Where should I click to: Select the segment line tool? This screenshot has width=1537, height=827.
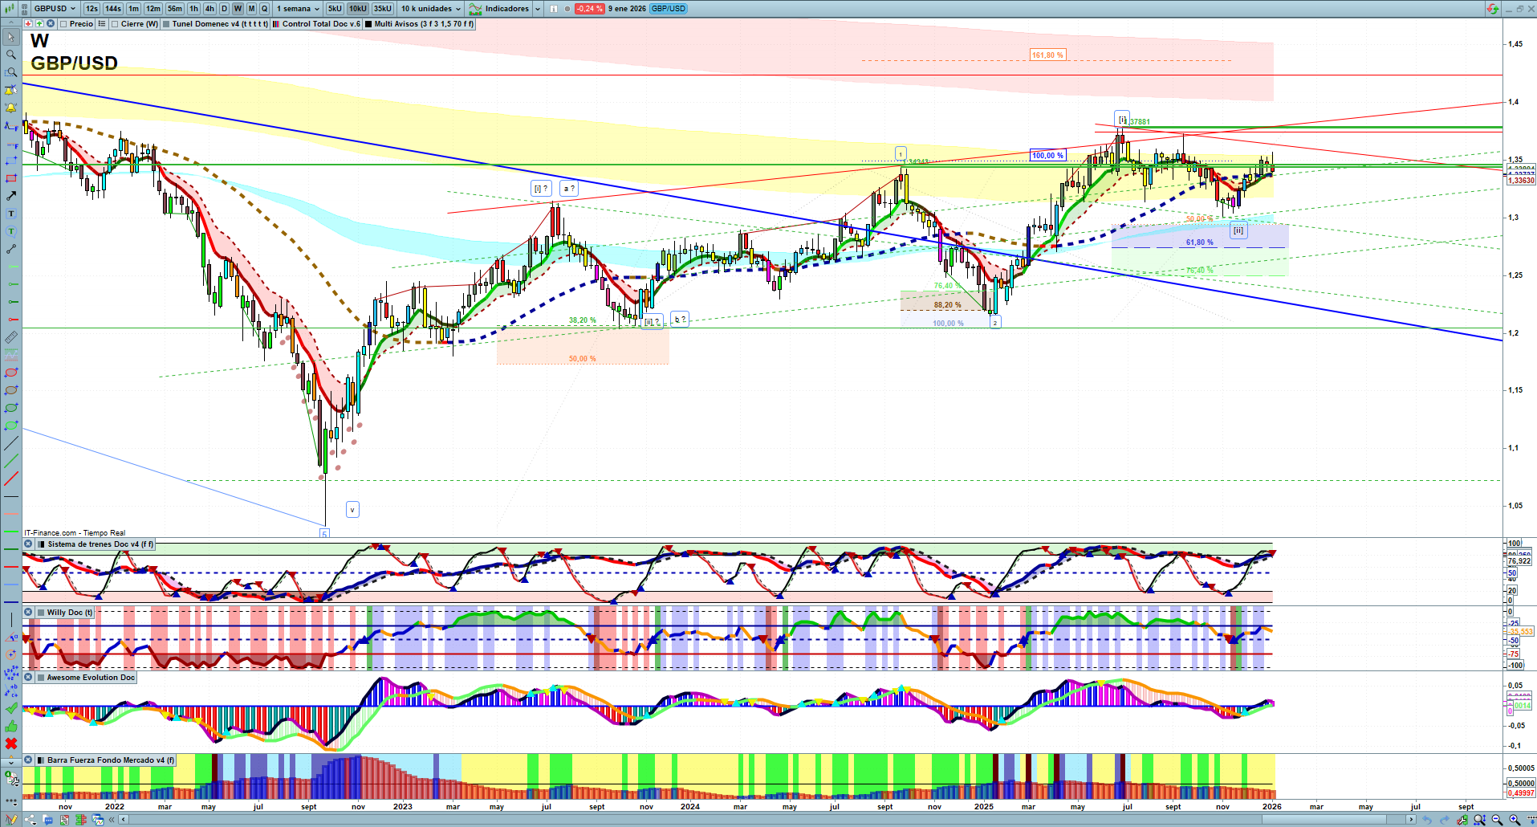tap(11, 249)
